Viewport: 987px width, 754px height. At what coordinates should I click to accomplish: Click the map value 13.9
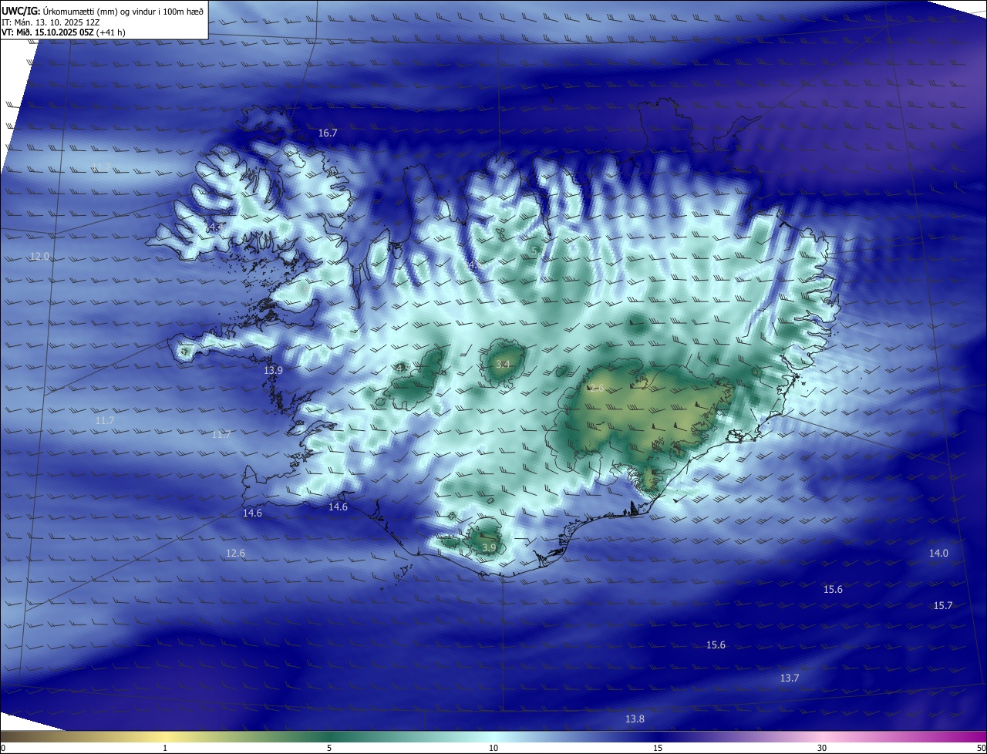(x=273, y=371)
